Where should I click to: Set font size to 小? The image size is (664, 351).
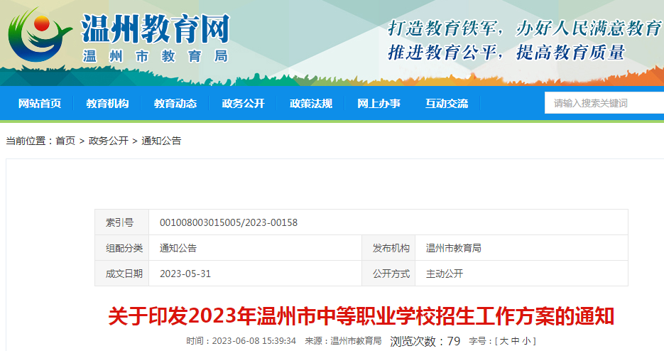[526, 341]
